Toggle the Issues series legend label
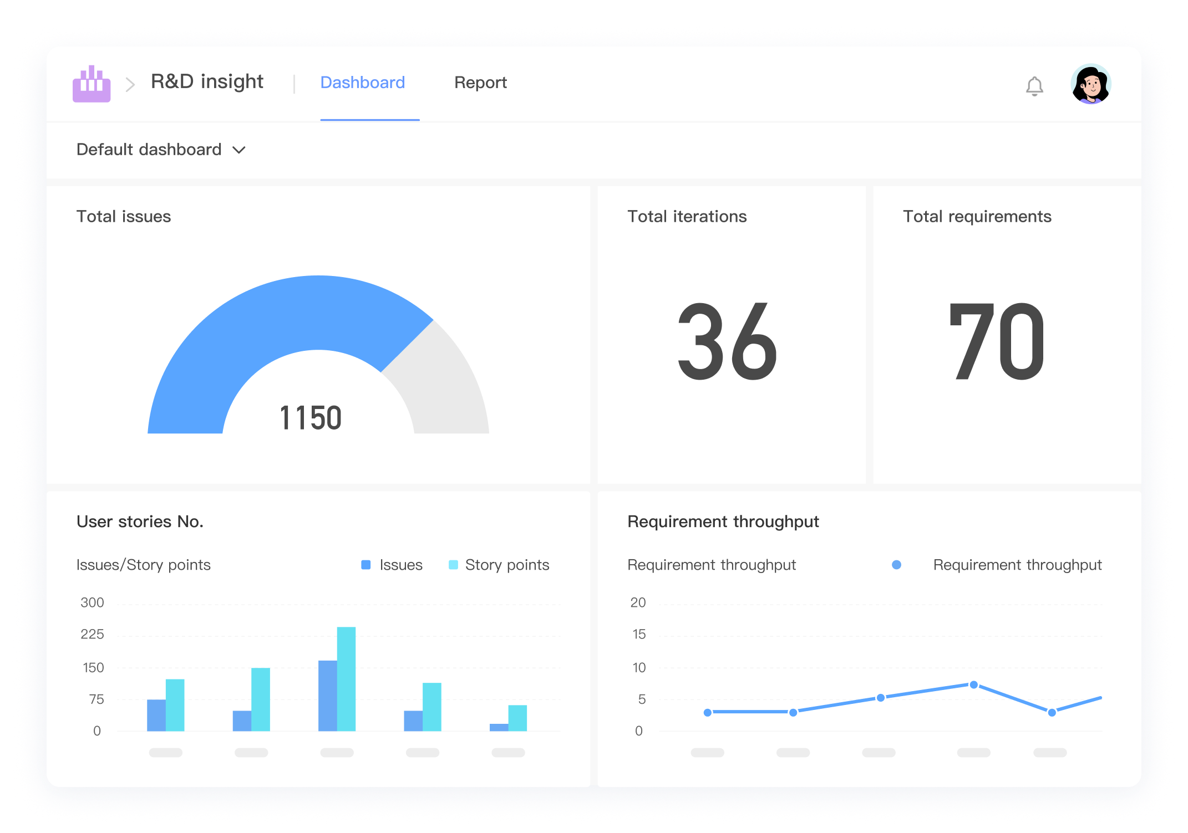The image size is (1188, 833). 400,565
